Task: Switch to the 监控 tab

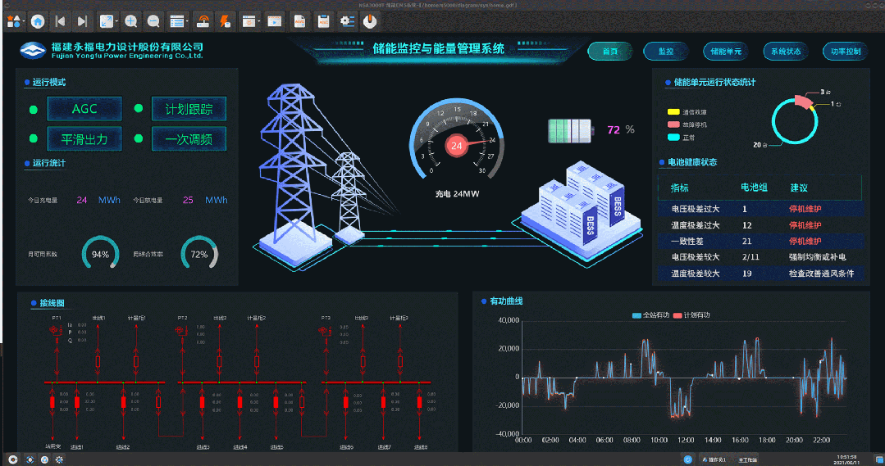Action: [665, 51]
